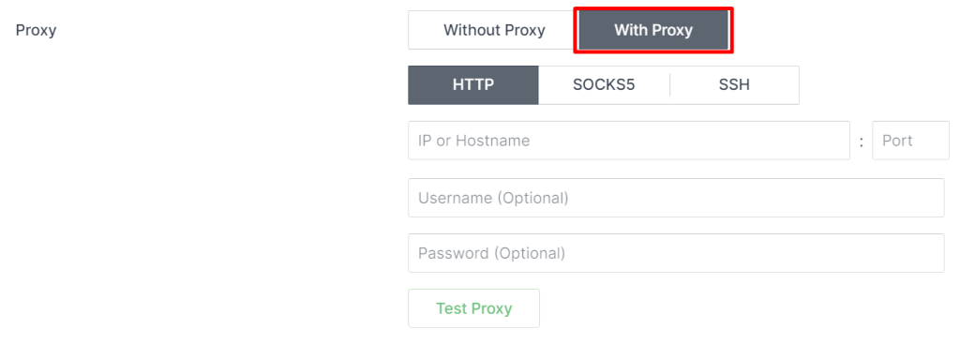960x344 pixels.
Task: Focus the Port input box
Action: (910, 141)
